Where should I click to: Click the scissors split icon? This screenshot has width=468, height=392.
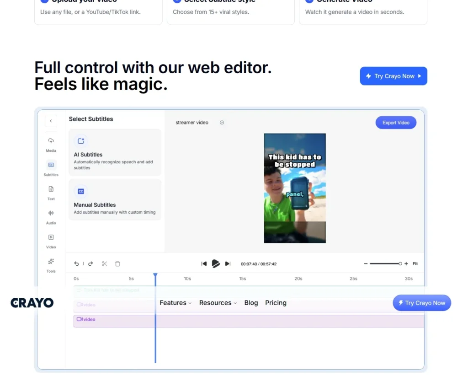click(104, 264)
